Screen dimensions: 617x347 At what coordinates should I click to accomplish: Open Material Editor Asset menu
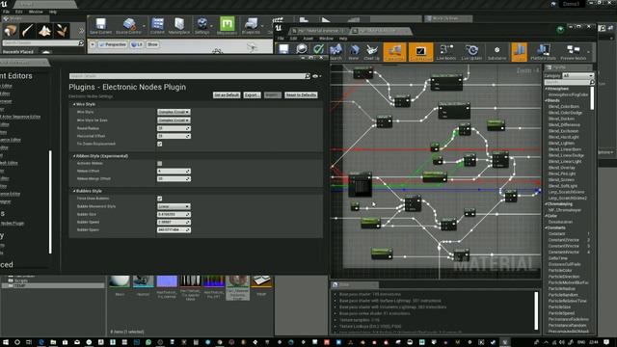(308, 39)
